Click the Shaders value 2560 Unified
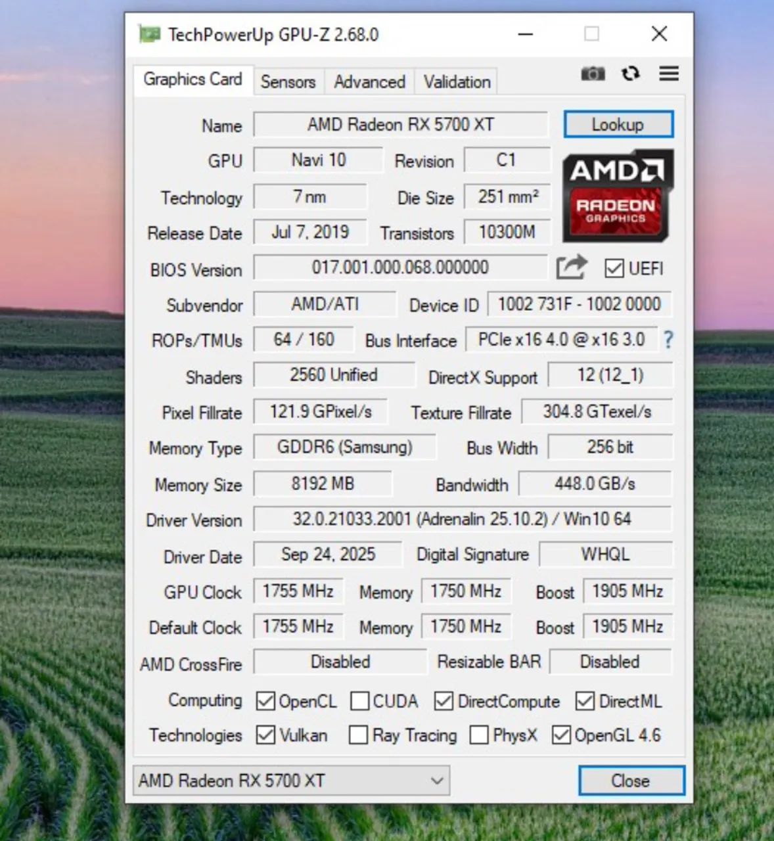Image resolution: width=774 pixels, height=841 pixels. click(x=334, y=375)
